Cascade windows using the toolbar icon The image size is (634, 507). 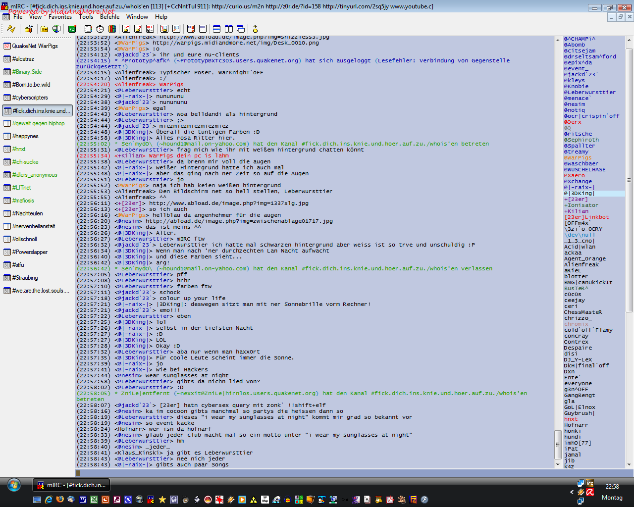coord(241,29)
